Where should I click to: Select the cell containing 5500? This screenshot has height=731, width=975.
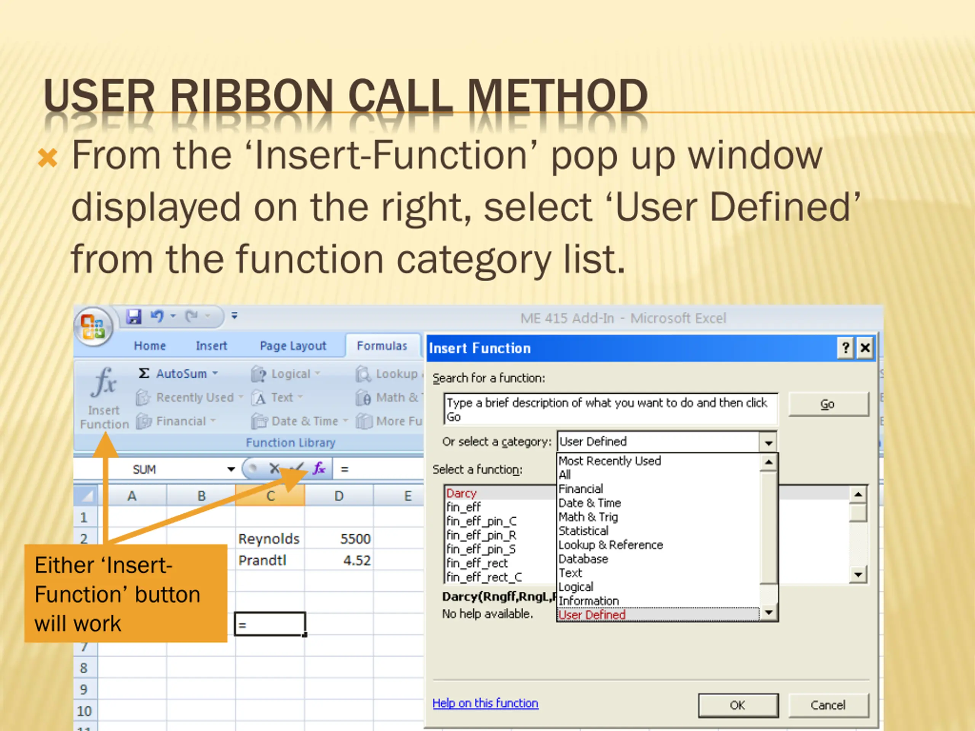[339, 539]
